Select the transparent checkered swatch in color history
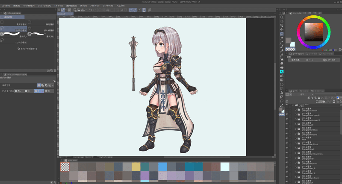The image size is (342, 184). click(65, 167)
